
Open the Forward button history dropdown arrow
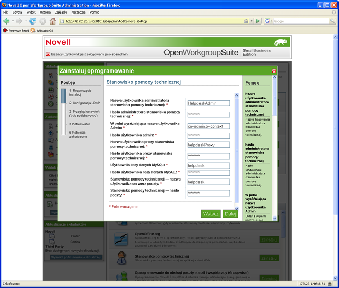click(x=26, y=21)
